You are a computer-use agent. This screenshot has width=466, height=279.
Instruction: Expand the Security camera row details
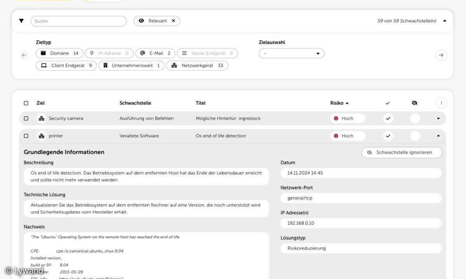(438, 119)
